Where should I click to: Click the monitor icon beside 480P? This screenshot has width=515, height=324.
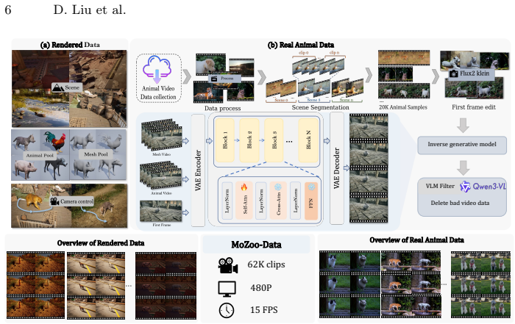227,289
